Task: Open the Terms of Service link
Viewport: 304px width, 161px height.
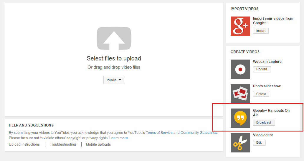Action: coord(159,133)
